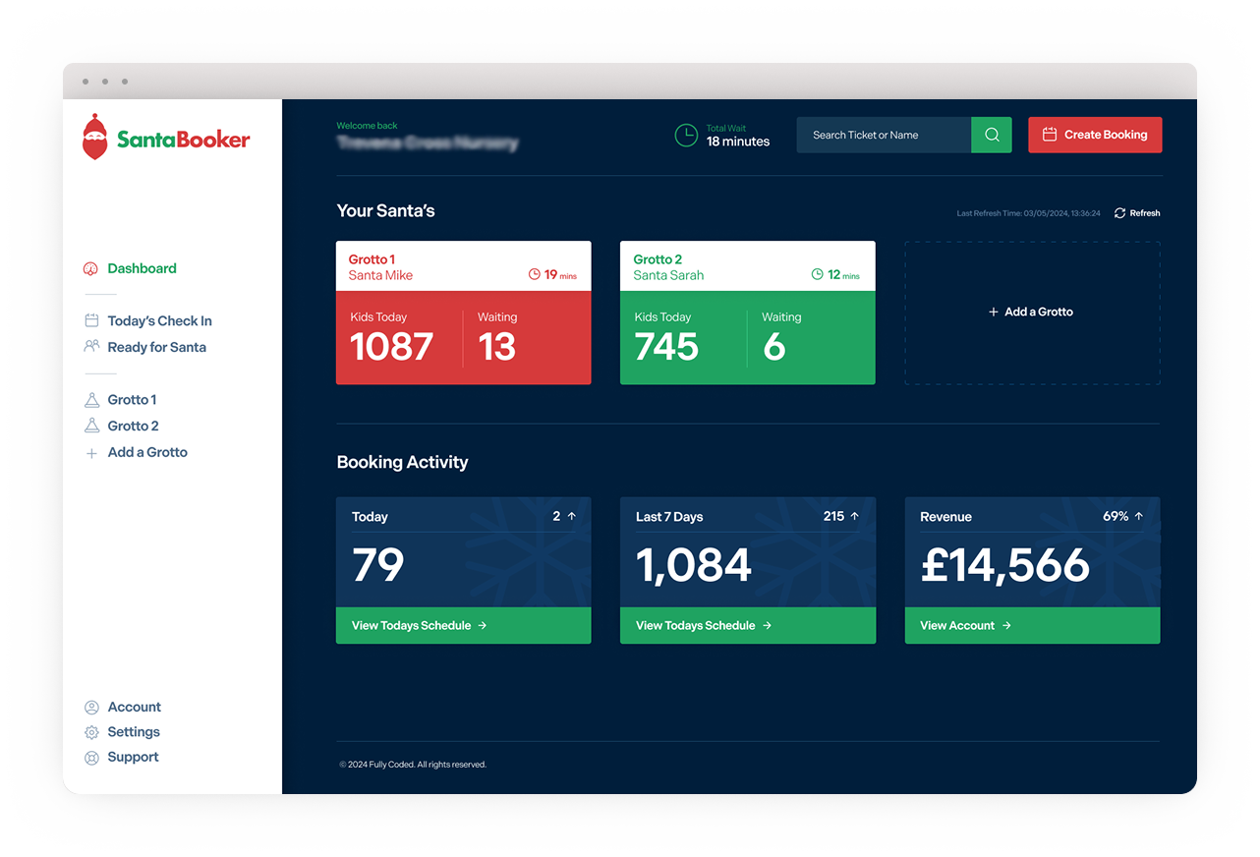Screen dimensions: 1260x857
Task: Select the Dashboard icon in the sidebar
Action: [89, 267]
